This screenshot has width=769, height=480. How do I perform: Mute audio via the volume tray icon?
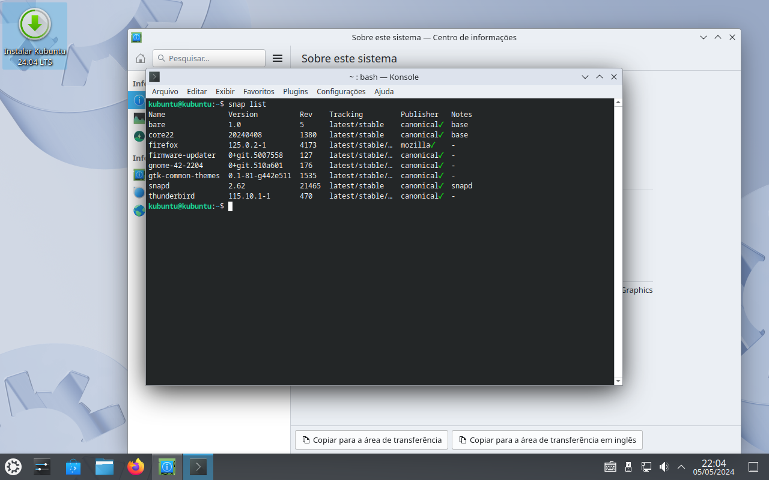click(x=664, y=466)
